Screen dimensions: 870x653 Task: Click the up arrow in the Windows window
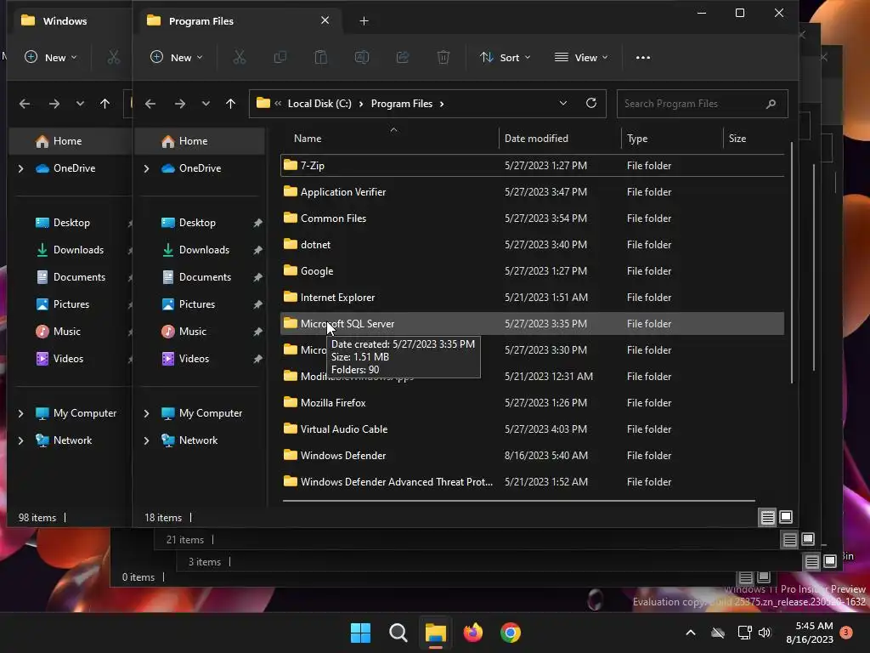[x=105, y=103]
